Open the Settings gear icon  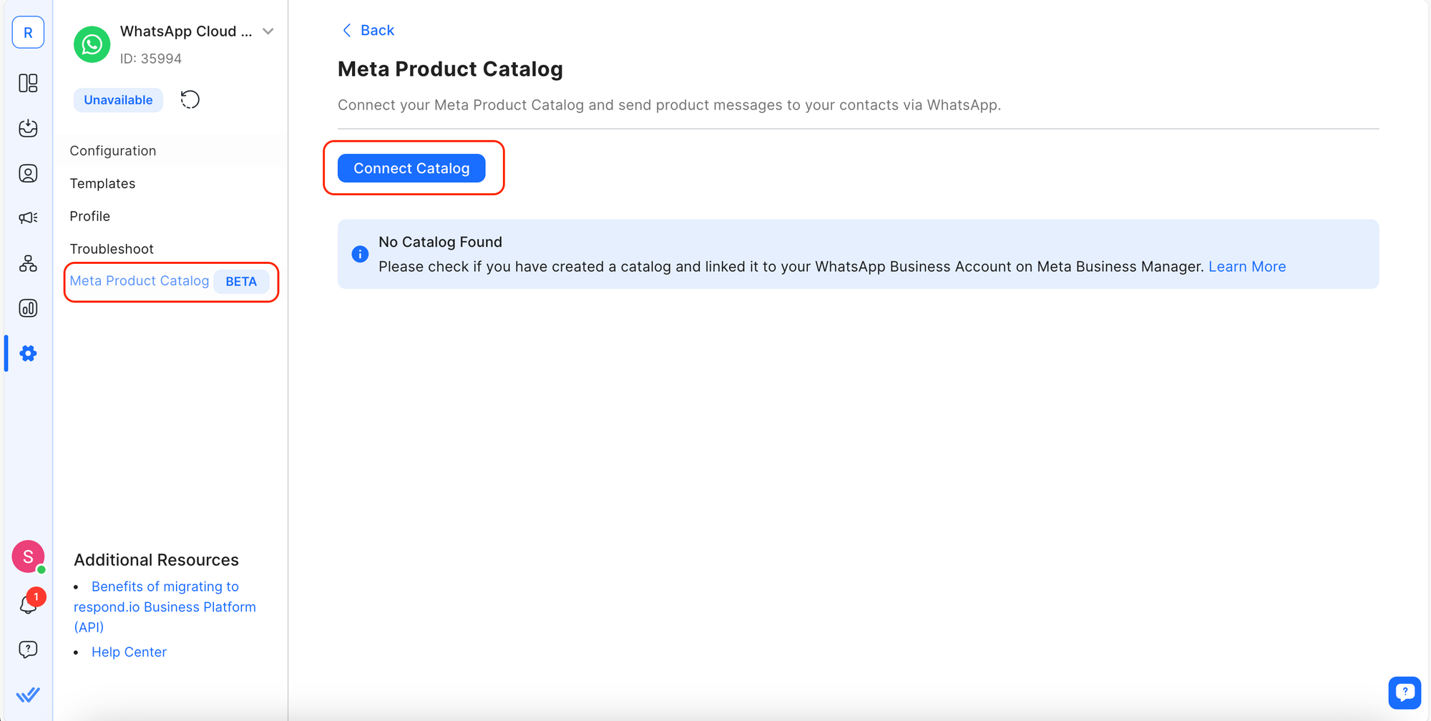pos(28,353)
